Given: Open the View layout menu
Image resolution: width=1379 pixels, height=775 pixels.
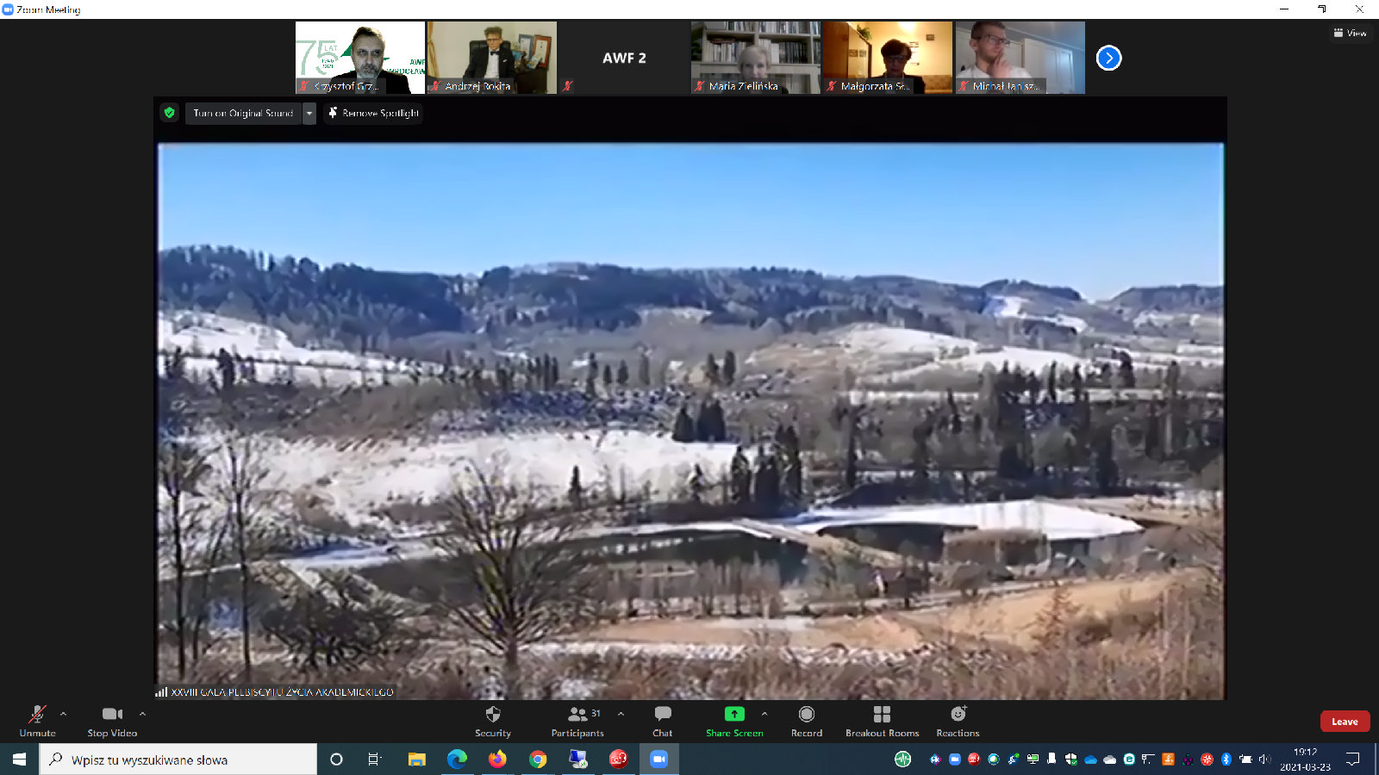Looking at the screenshot, I should (x=1351, y=33).
